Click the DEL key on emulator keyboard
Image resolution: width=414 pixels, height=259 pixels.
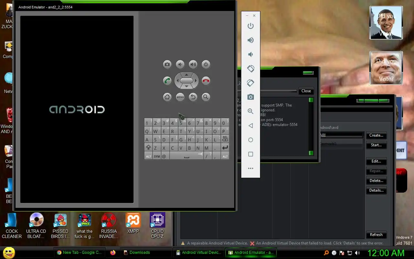point(225,139)
